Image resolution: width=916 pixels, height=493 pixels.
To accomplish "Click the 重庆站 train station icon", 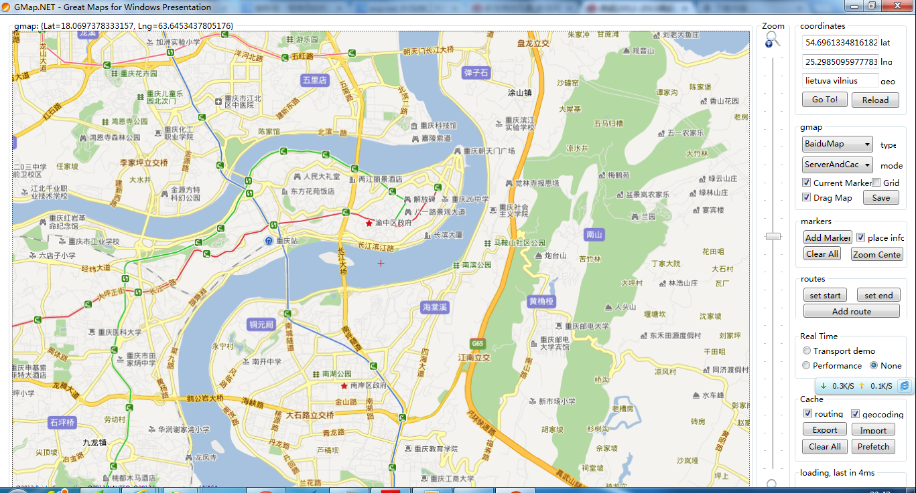I will pyautogui.click(x=269, y=241).
